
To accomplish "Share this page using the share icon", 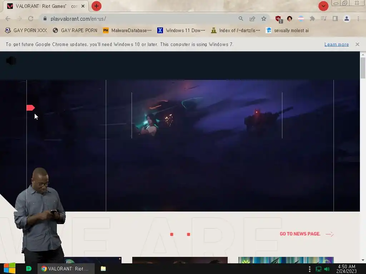I will 252,19.
